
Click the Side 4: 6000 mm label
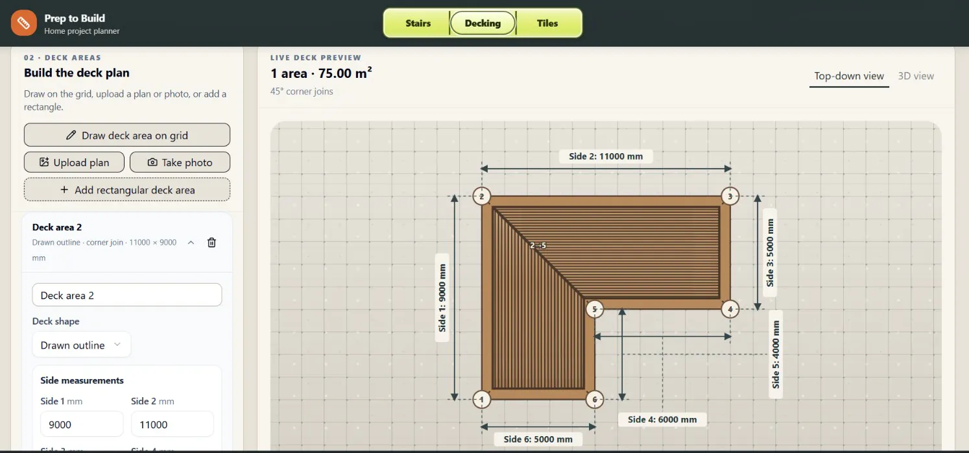pyautogui.click(x=662, y=419)
